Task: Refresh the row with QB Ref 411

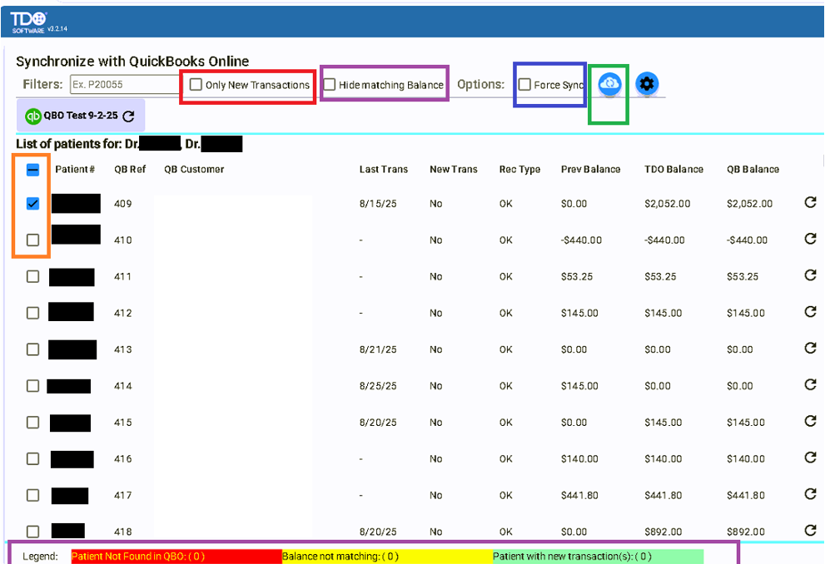Action: (810, 275)
